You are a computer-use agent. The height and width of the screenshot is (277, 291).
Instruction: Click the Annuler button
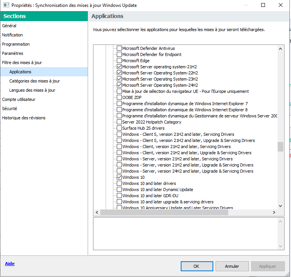pyautogui.click(x=232, y=266)
